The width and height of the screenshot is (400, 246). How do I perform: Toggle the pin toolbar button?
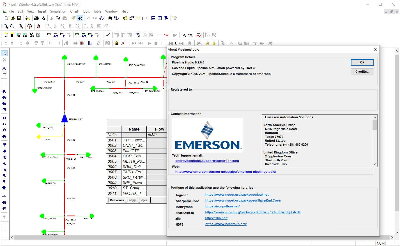[80, 18]
